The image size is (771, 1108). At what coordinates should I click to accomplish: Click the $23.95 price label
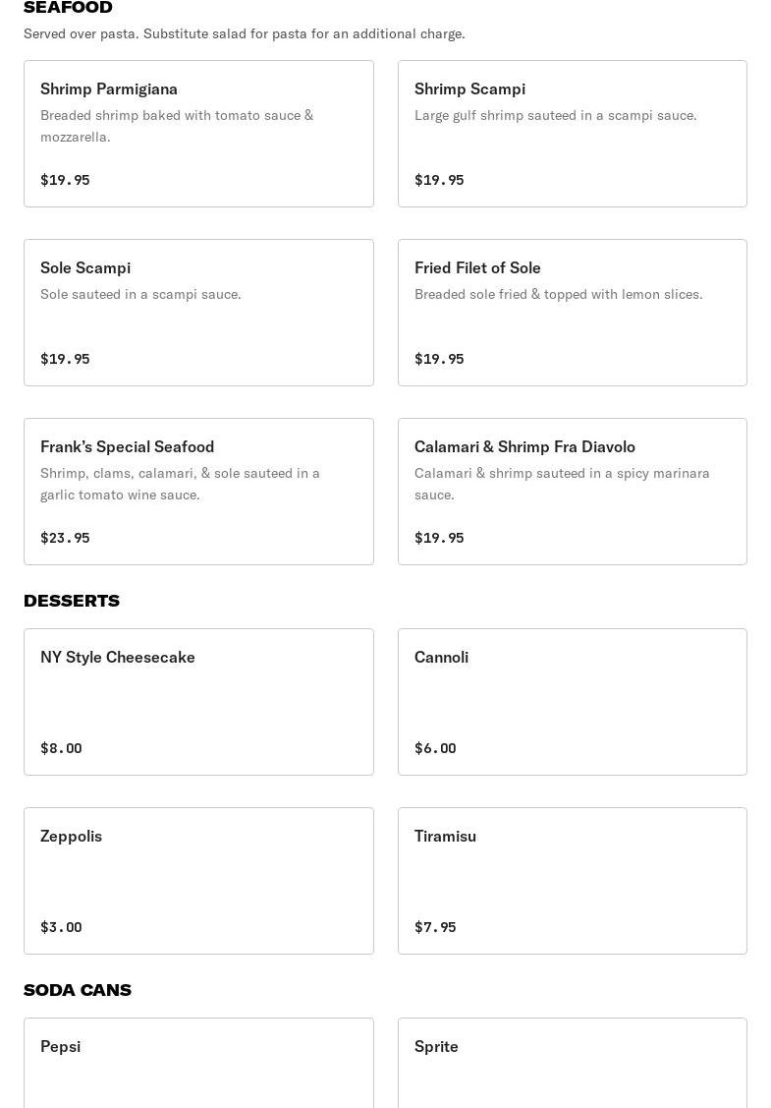(x=65, y=538)
